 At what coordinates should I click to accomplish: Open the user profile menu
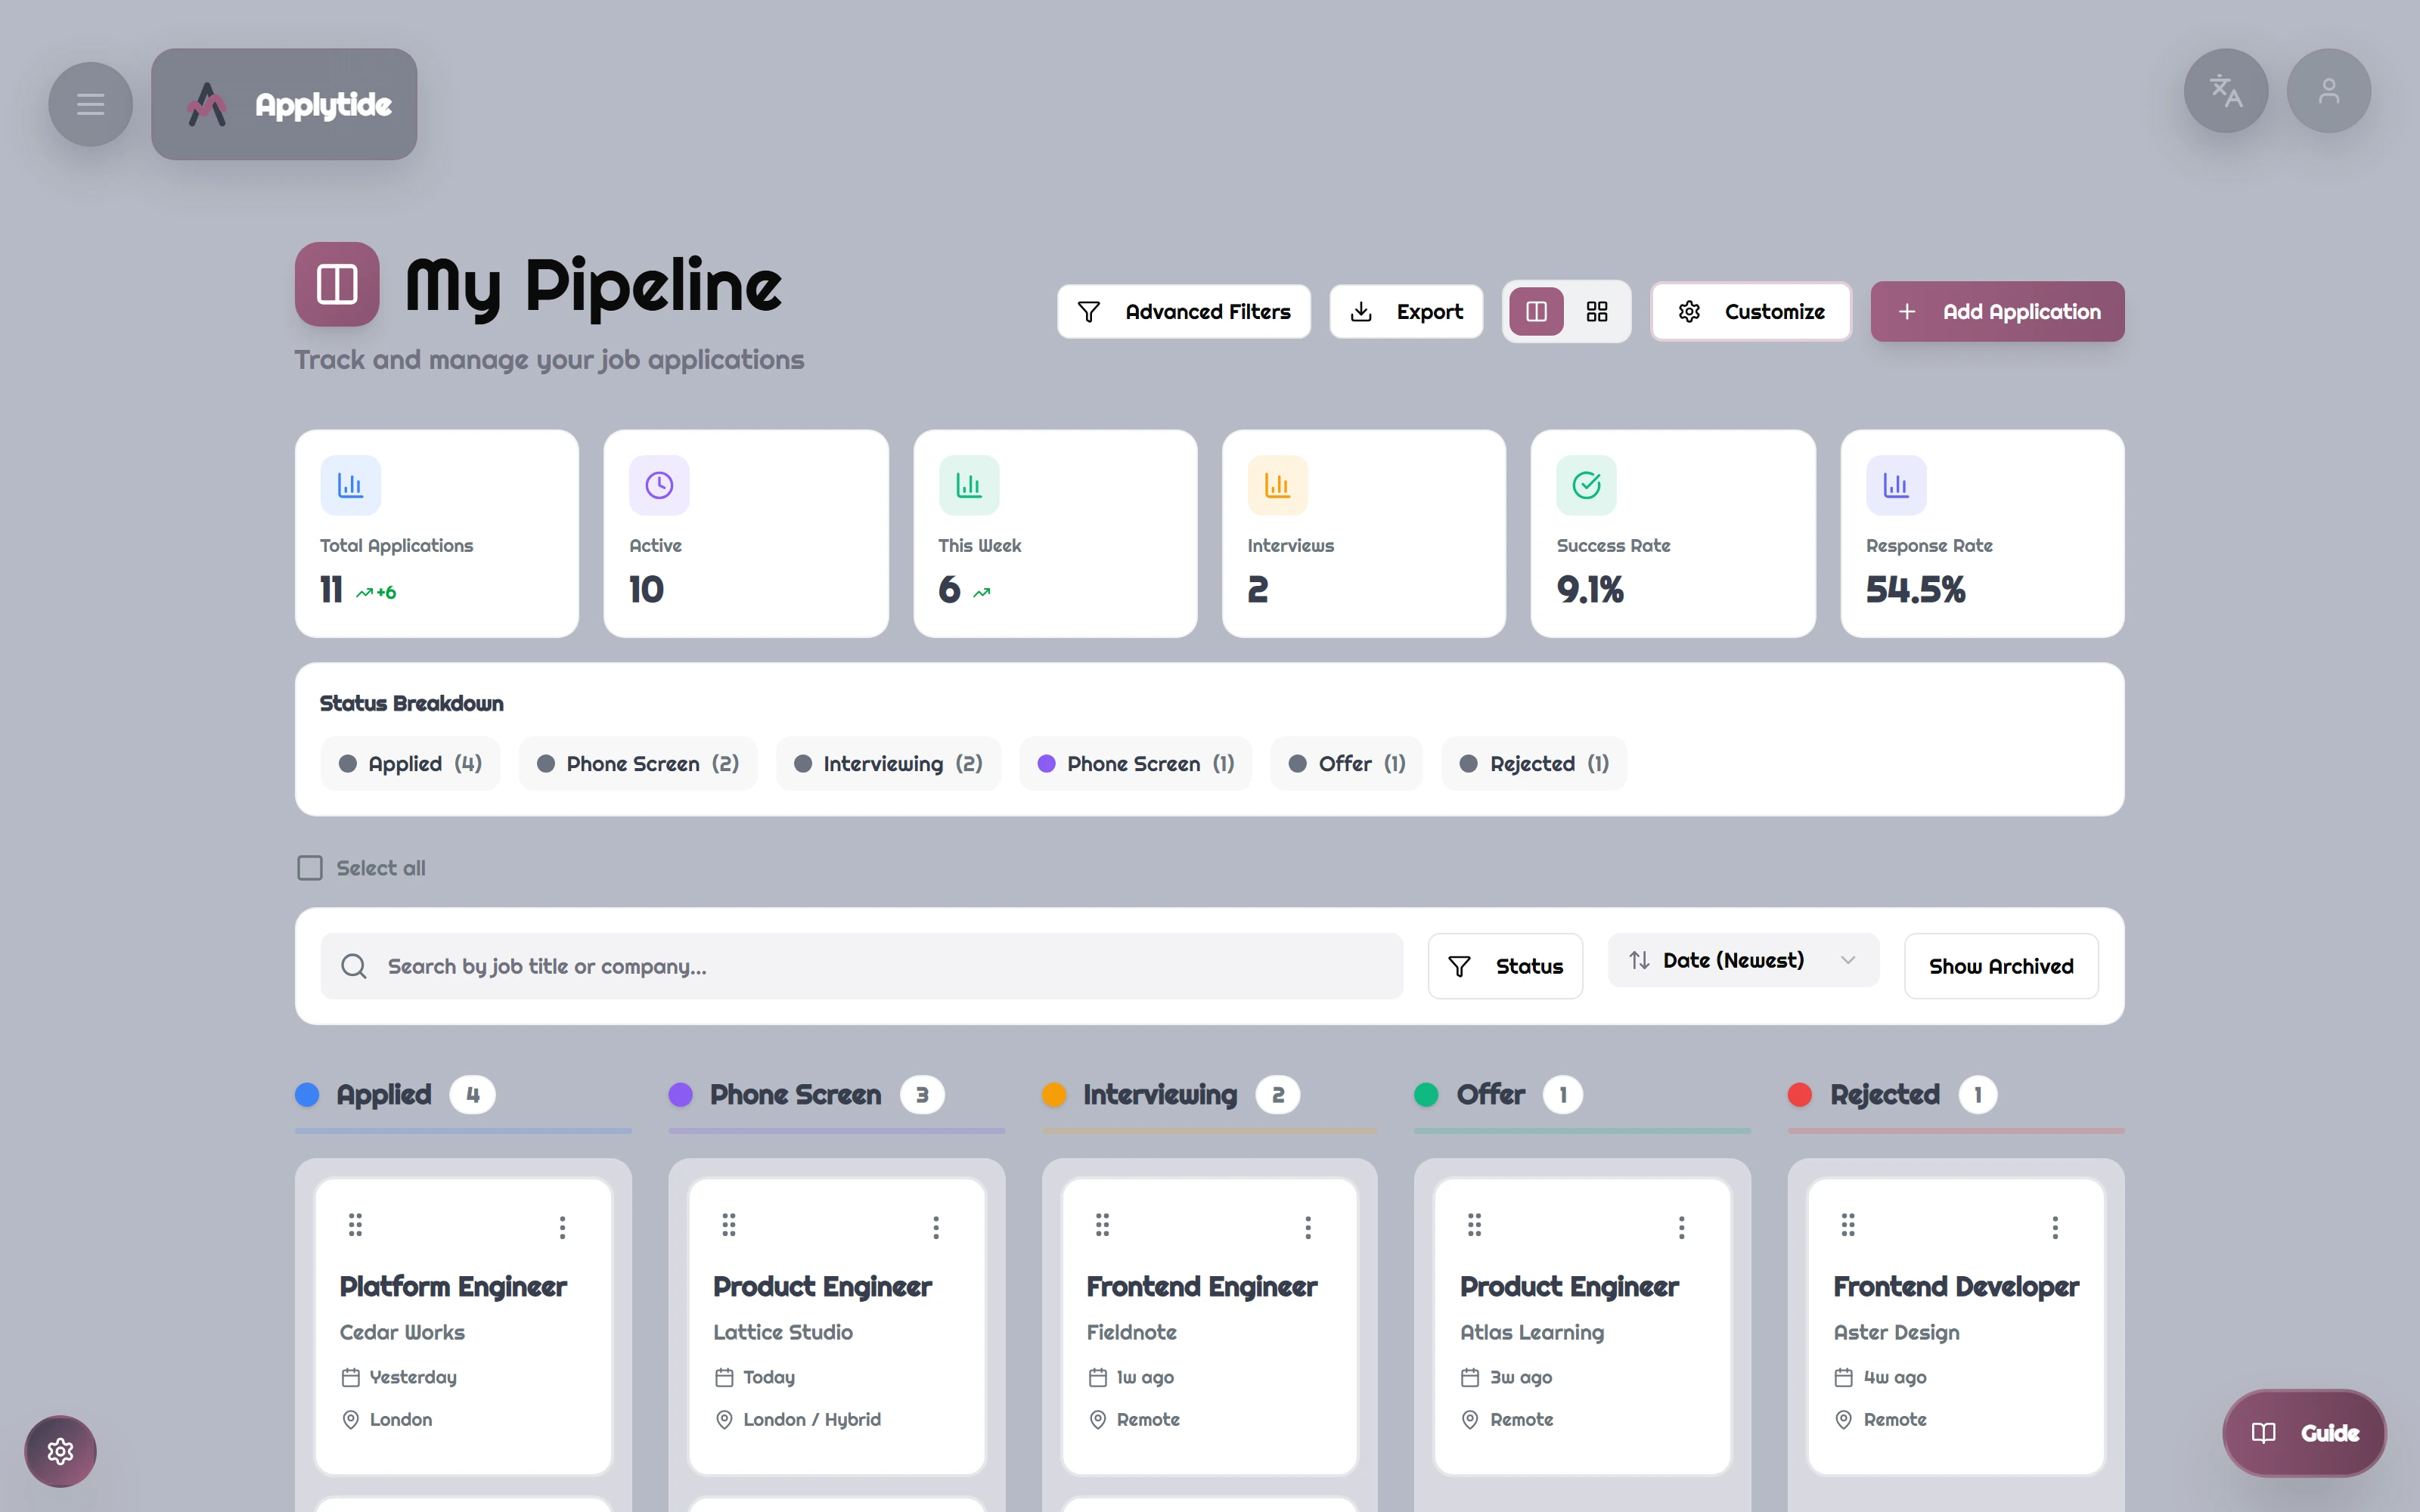coord(2328,91)
